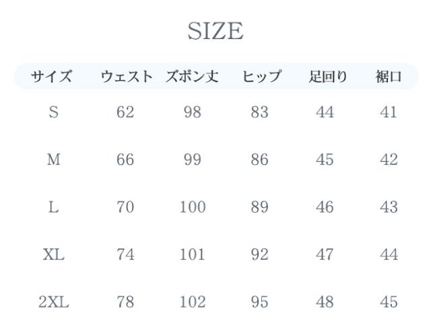Click hem value 45 in 2XL row
Screen dimensions: 431x330
389,302
